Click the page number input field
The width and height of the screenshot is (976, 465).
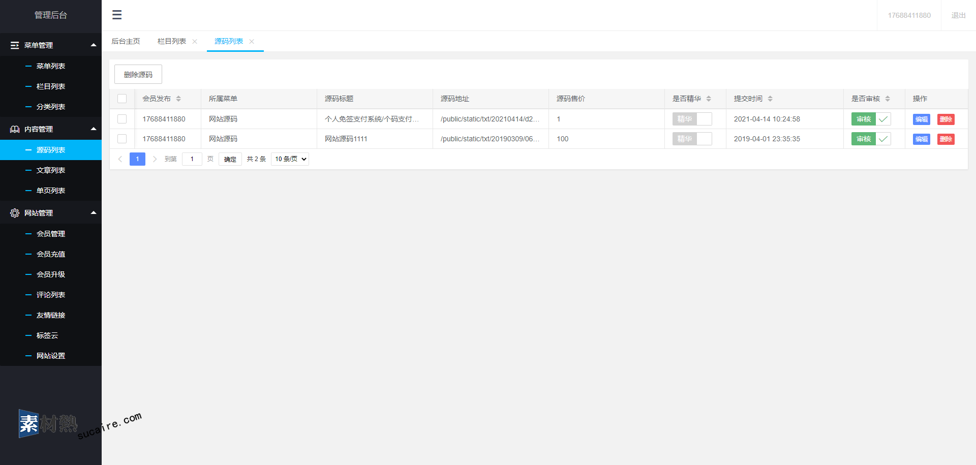tap(192, 159)
